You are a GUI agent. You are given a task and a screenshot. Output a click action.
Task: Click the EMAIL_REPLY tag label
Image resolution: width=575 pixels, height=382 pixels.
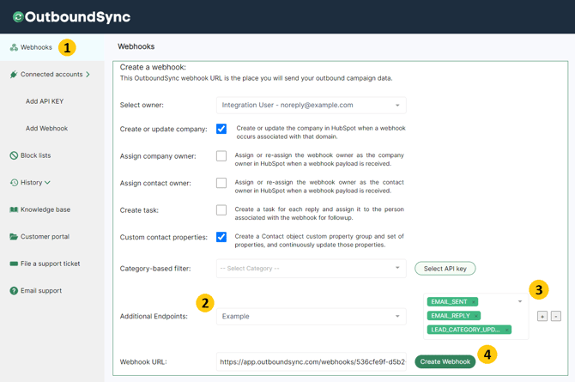tap(451, 316)
